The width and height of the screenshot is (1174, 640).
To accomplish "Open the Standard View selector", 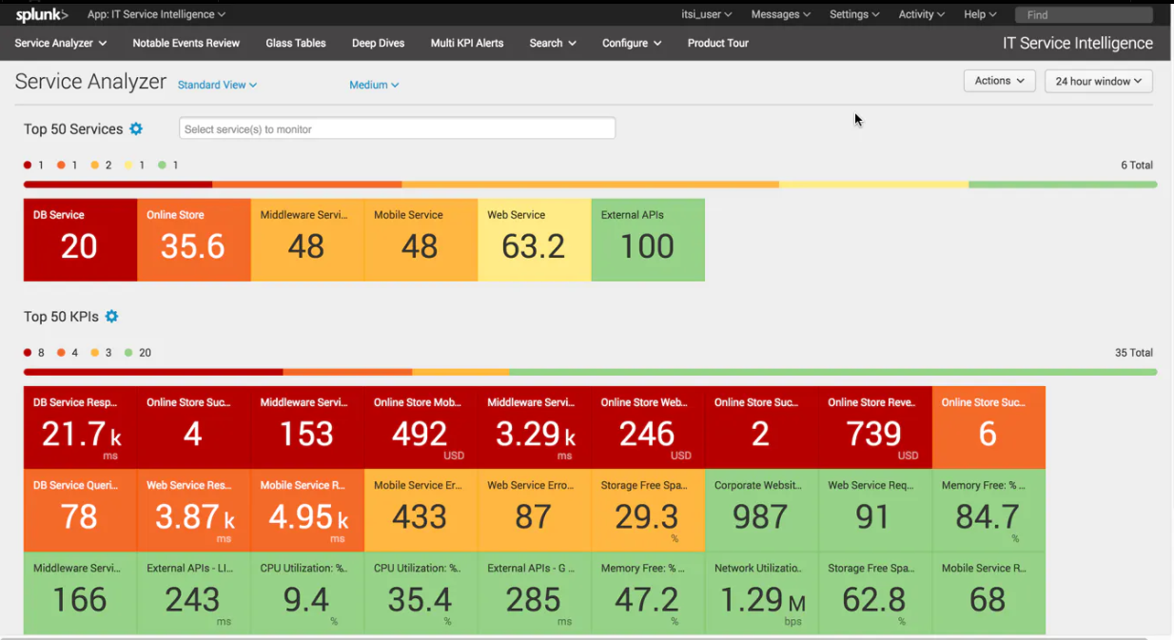I will (217, 85).
